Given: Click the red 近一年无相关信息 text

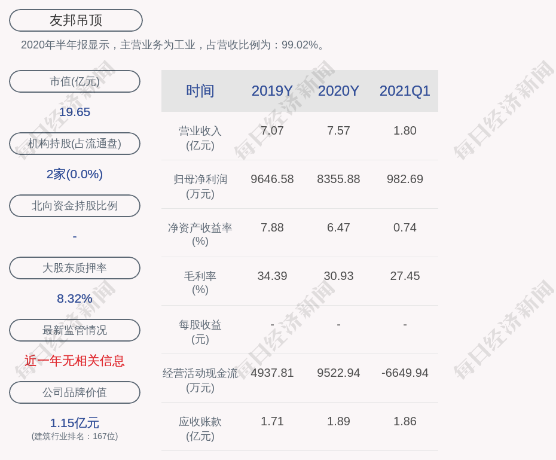Looking at the screenshot, I should point(75,361).
